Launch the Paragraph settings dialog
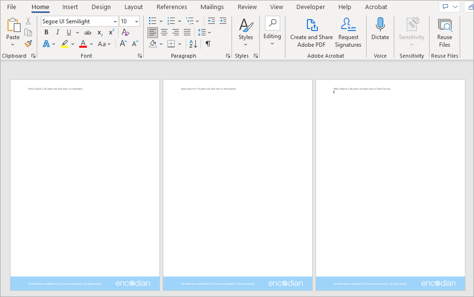This screenshot has width=474, height=297. (x=228, y=56)
